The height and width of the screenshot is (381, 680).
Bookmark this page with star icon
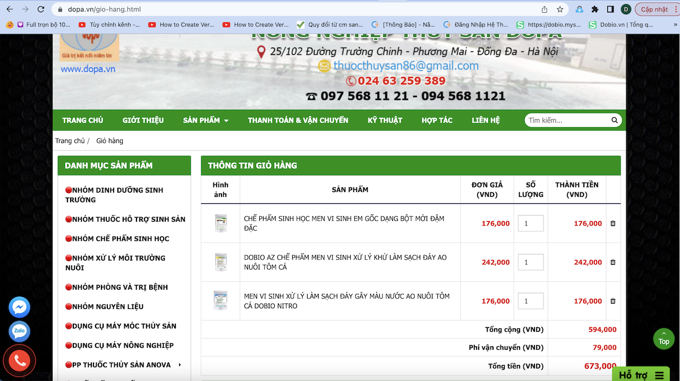point(559,9)
